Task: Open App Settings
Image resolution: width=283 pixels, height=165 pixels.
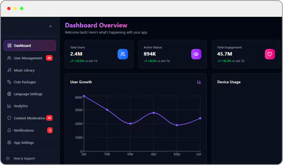Action: click(x=30, y=143)
